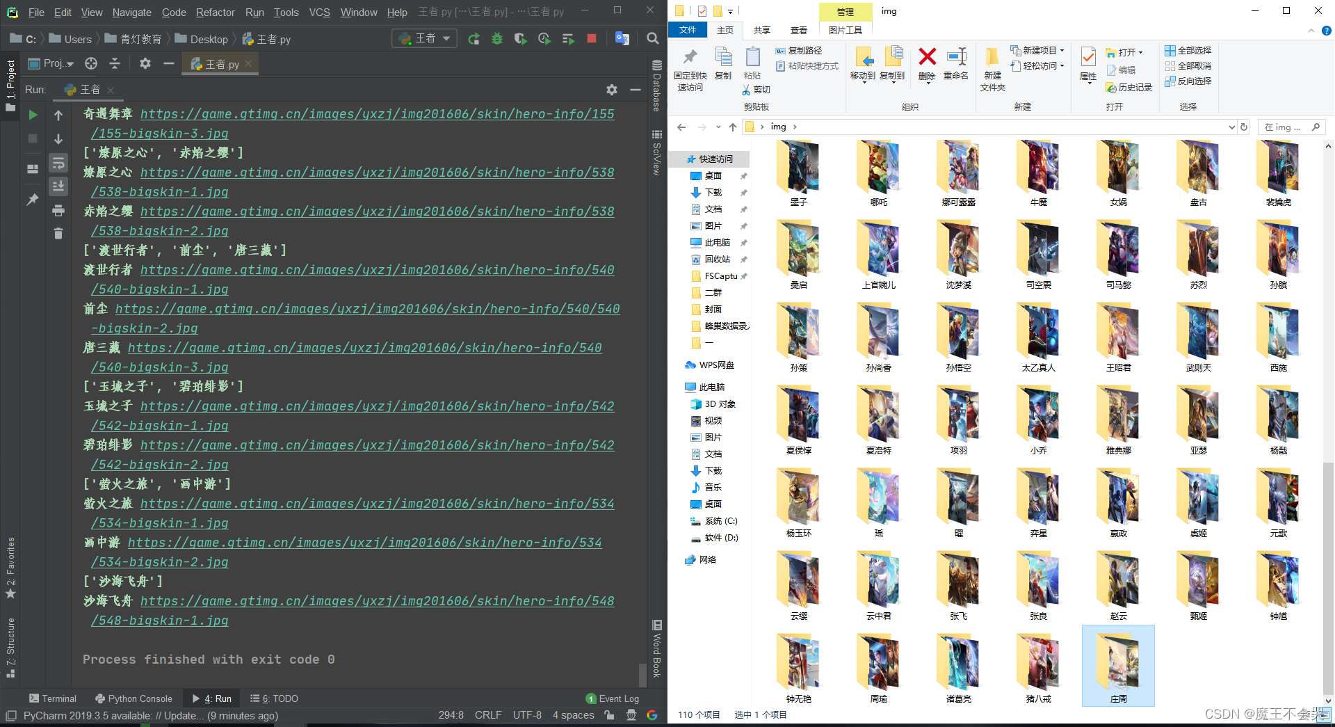
Task: Toggle the Z: Structure tool window stripe
Action: [10, 647]
